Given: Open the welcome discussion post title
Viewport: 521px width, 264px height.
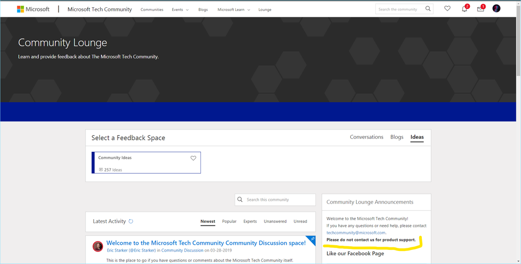Looking at the screenshot, I should pyautogui.click(x=206, y=243).
